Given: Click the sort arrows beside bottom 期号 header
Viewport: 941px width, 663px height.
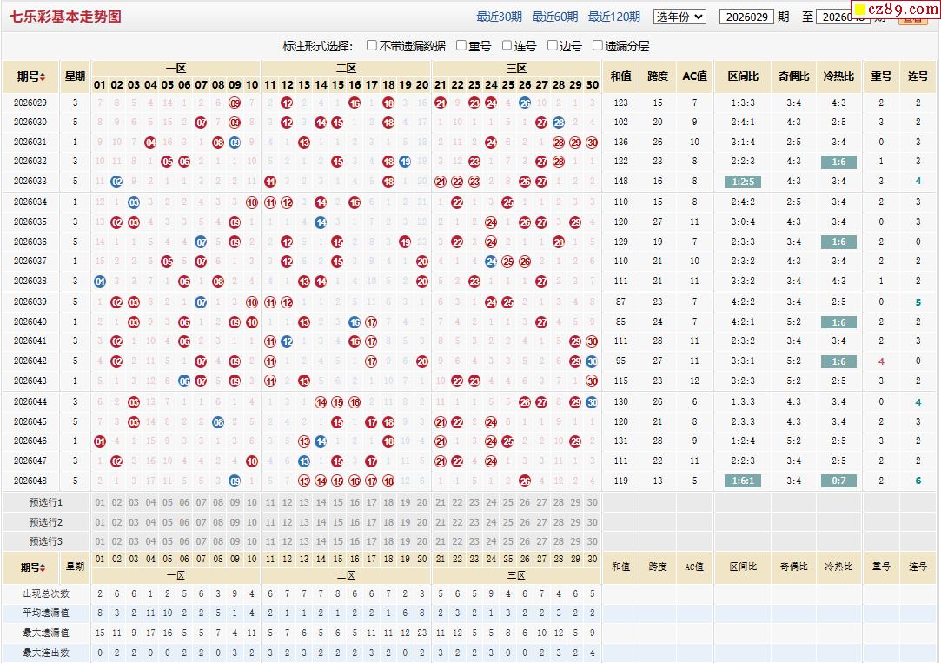Looking at the screenshot, I should pos(43,567).
